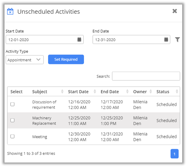Click into the Search text box
This screenshot has width=187, height=167.
146,76
